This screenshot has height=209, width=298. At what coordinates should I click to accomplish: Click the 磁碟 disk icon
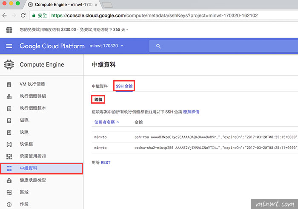pyautogui.click(x=9, y=120)
